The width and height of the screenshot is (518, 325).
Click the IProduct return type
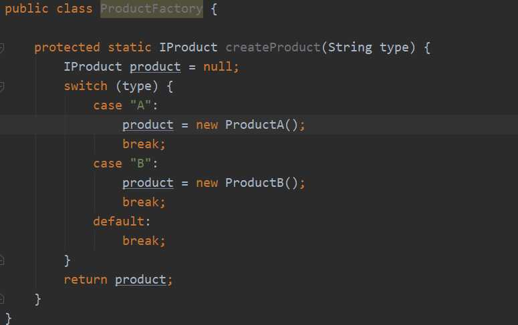click(188, 47)
